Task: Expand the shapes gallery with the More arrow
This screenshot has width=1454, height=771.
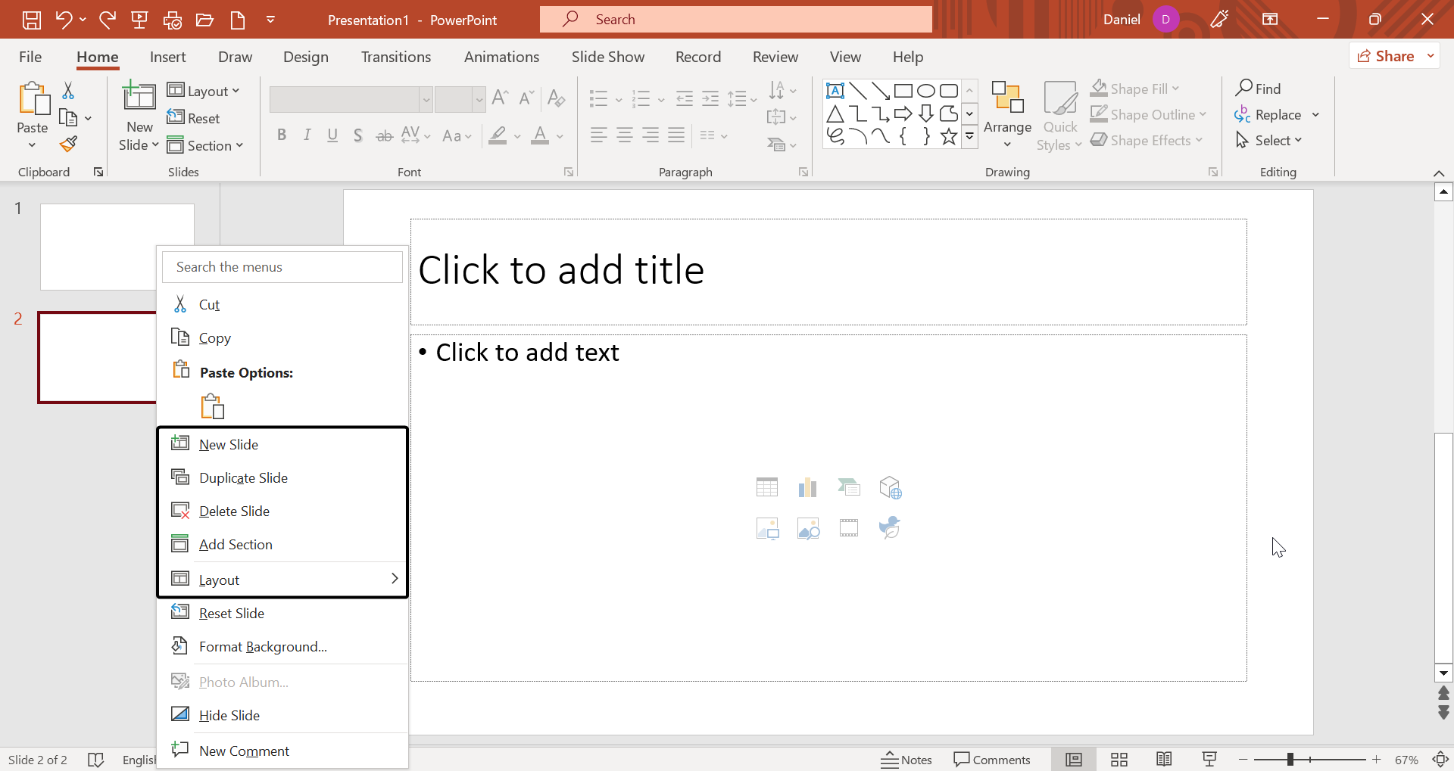Action: (x=970, y=136)
